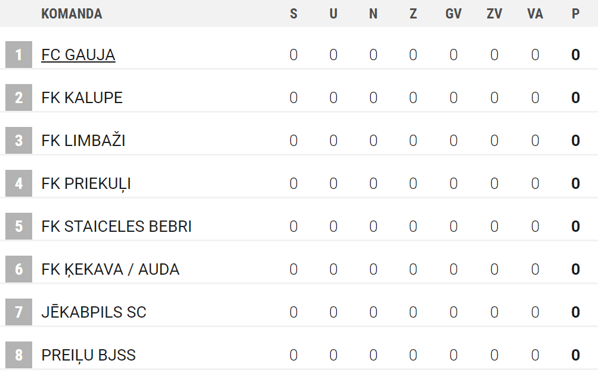
Task: Click the U column header
Action: 333,14
